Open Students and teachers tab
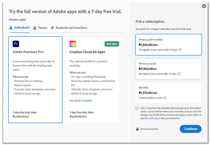This screenshot has width=210, height=145. pos(69,28)
